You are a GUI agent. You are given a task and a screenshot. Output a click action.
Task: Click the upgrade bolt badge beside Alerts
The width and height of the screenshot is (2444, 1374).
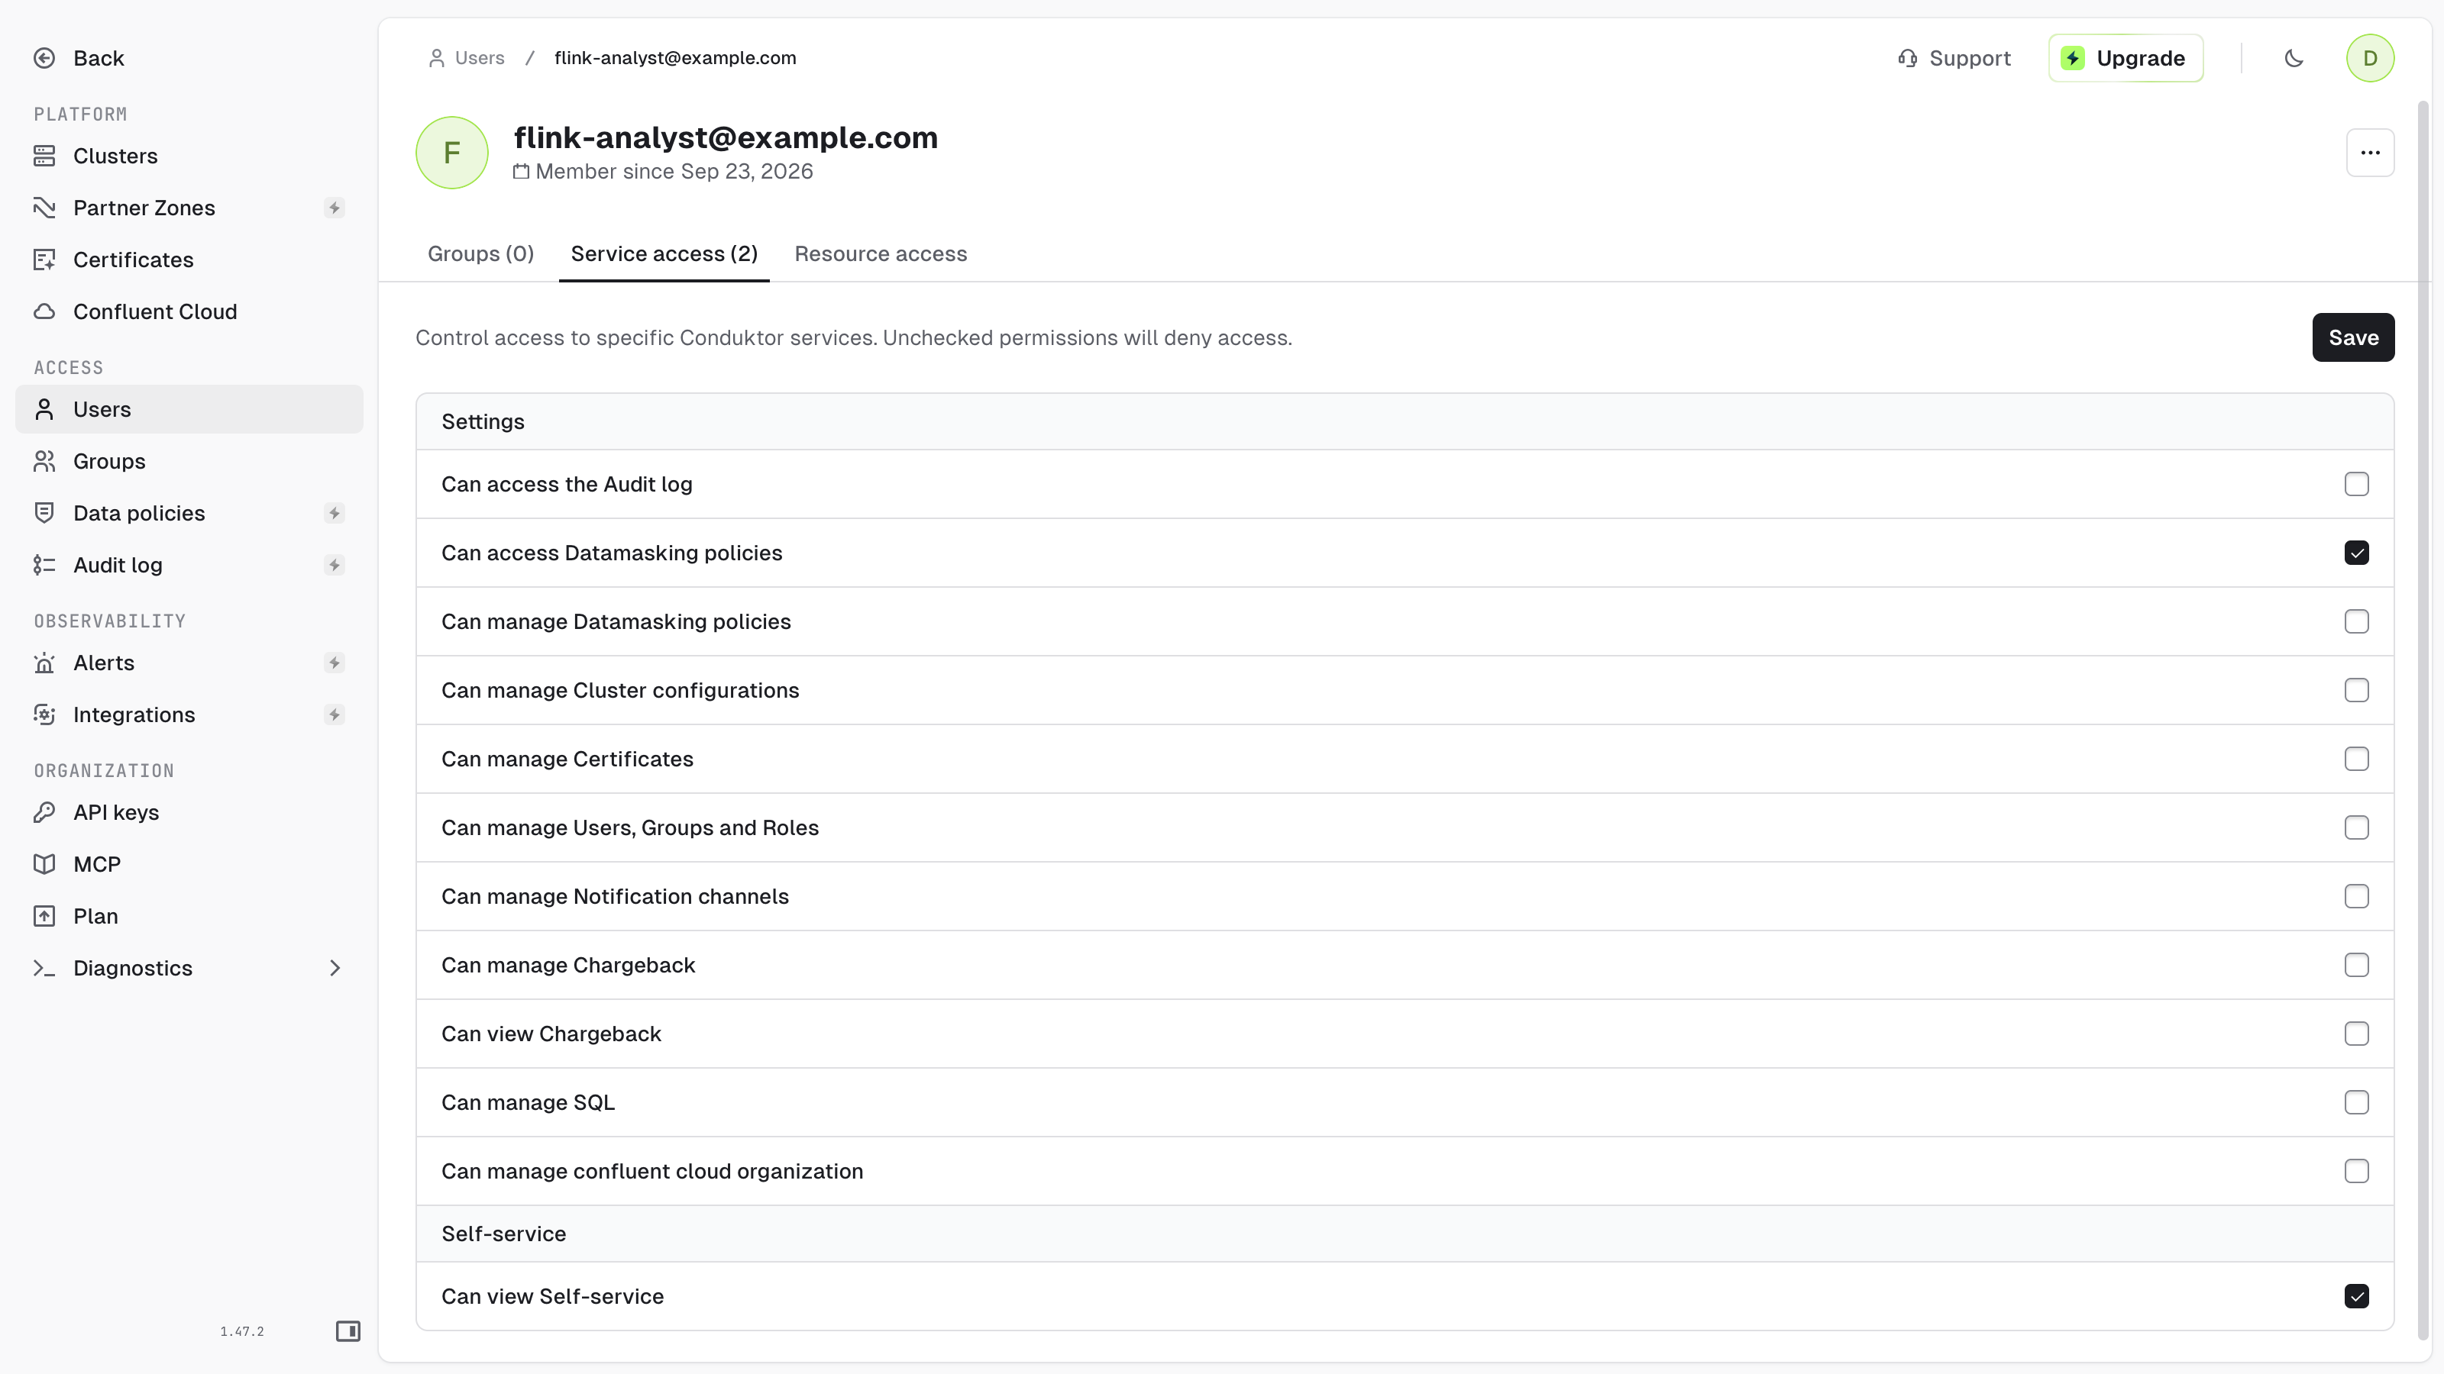(x=334, y=663)
